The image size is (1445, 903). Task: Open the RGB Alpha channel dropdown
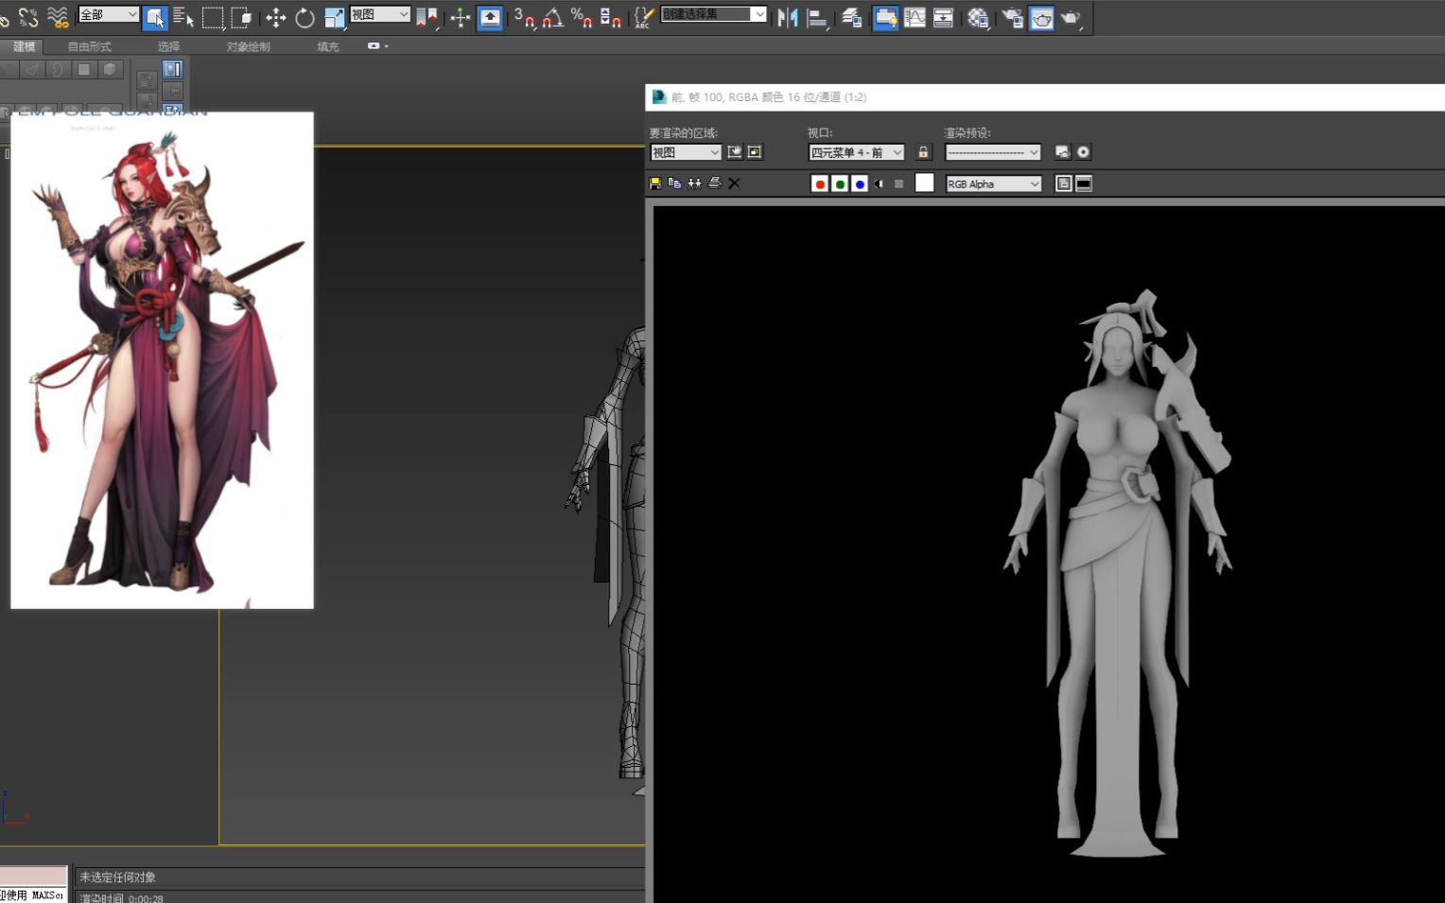pyautogui.click(x=993, y=183)
